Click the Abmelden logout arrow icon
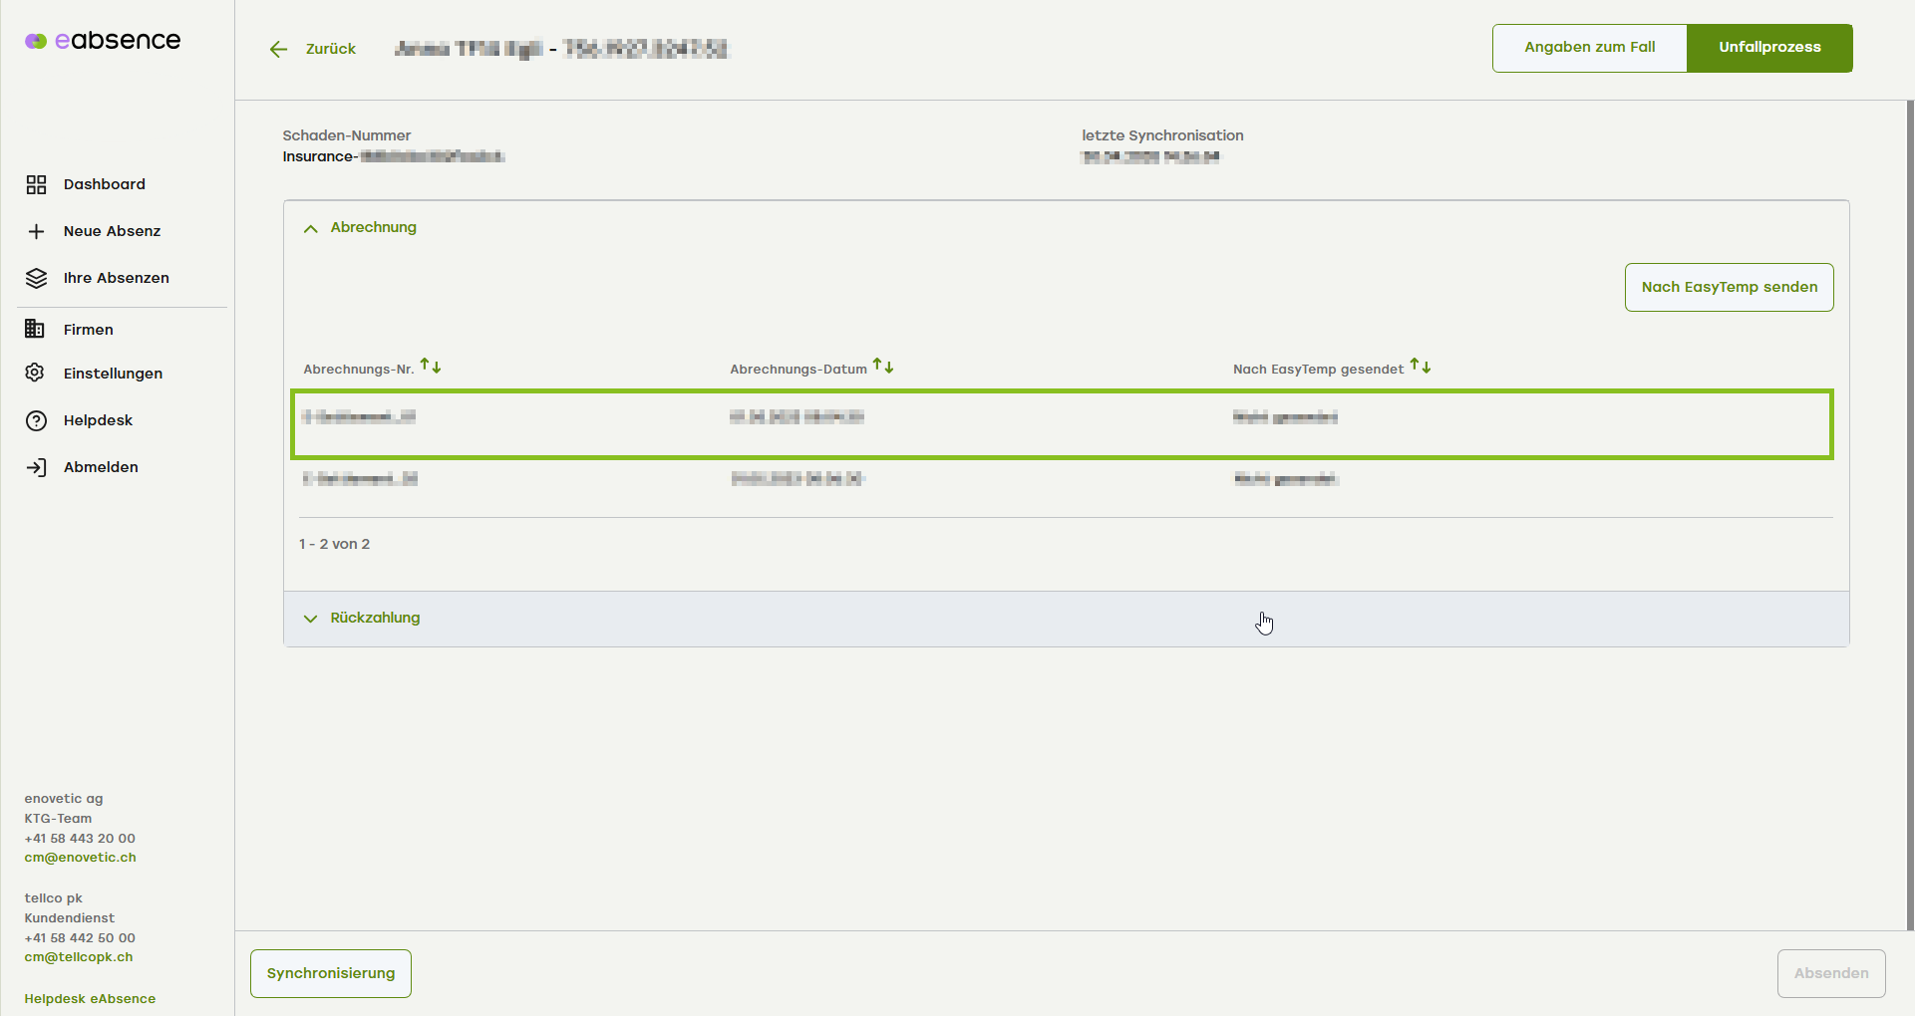This screenshot has width=1915, height=1016. (x=36, y=467)
